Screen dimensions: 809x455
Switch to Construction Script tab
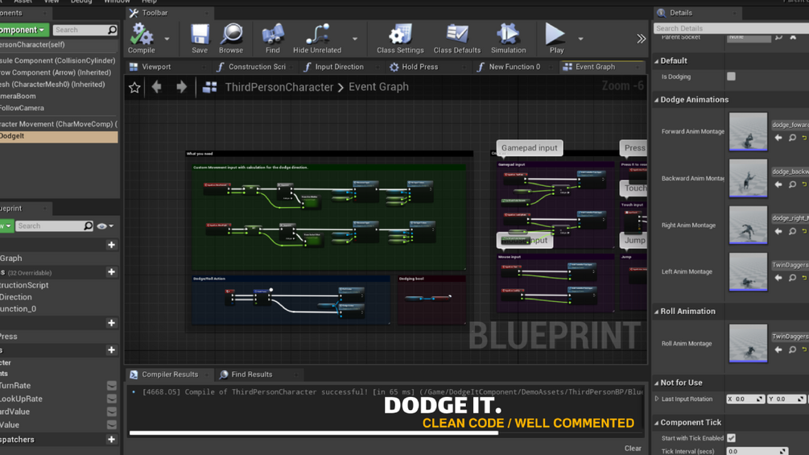pyautogui.click(x=255, y=67)
